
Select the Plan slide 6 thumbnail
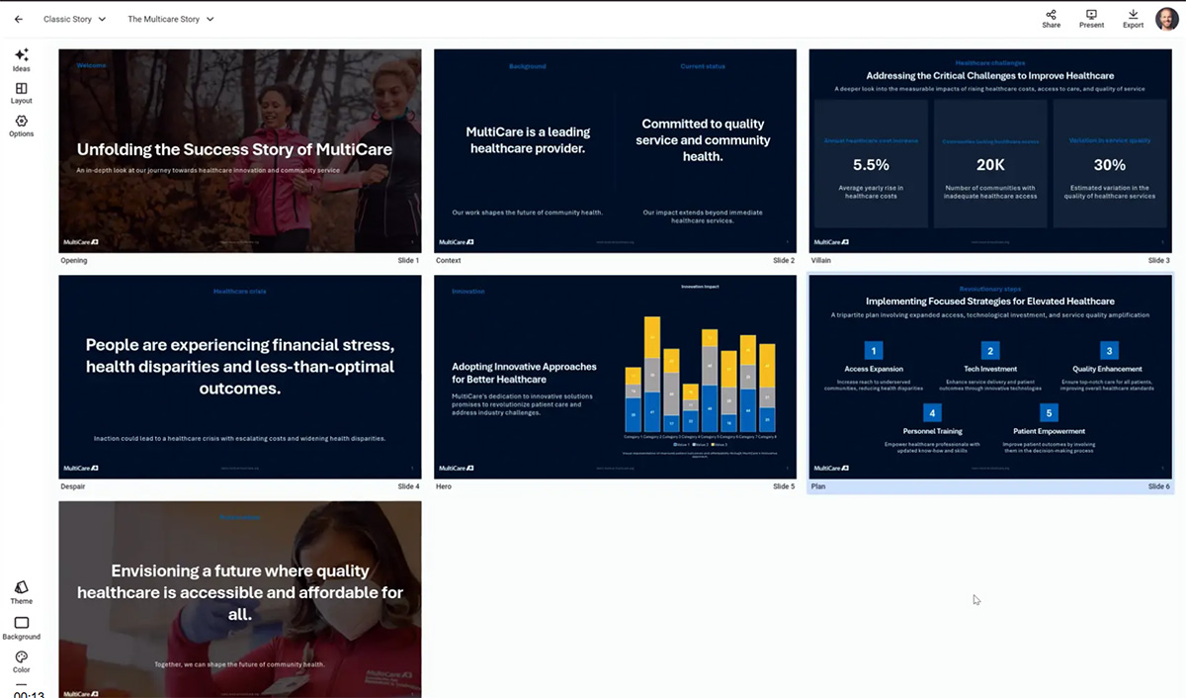(x=989, y=377)
